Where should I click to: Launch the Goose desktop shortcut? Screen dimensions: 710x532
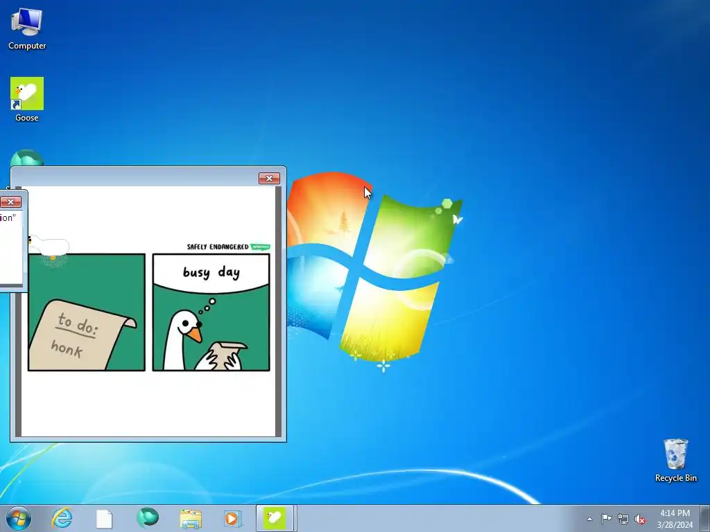click(x=27, y=99)
